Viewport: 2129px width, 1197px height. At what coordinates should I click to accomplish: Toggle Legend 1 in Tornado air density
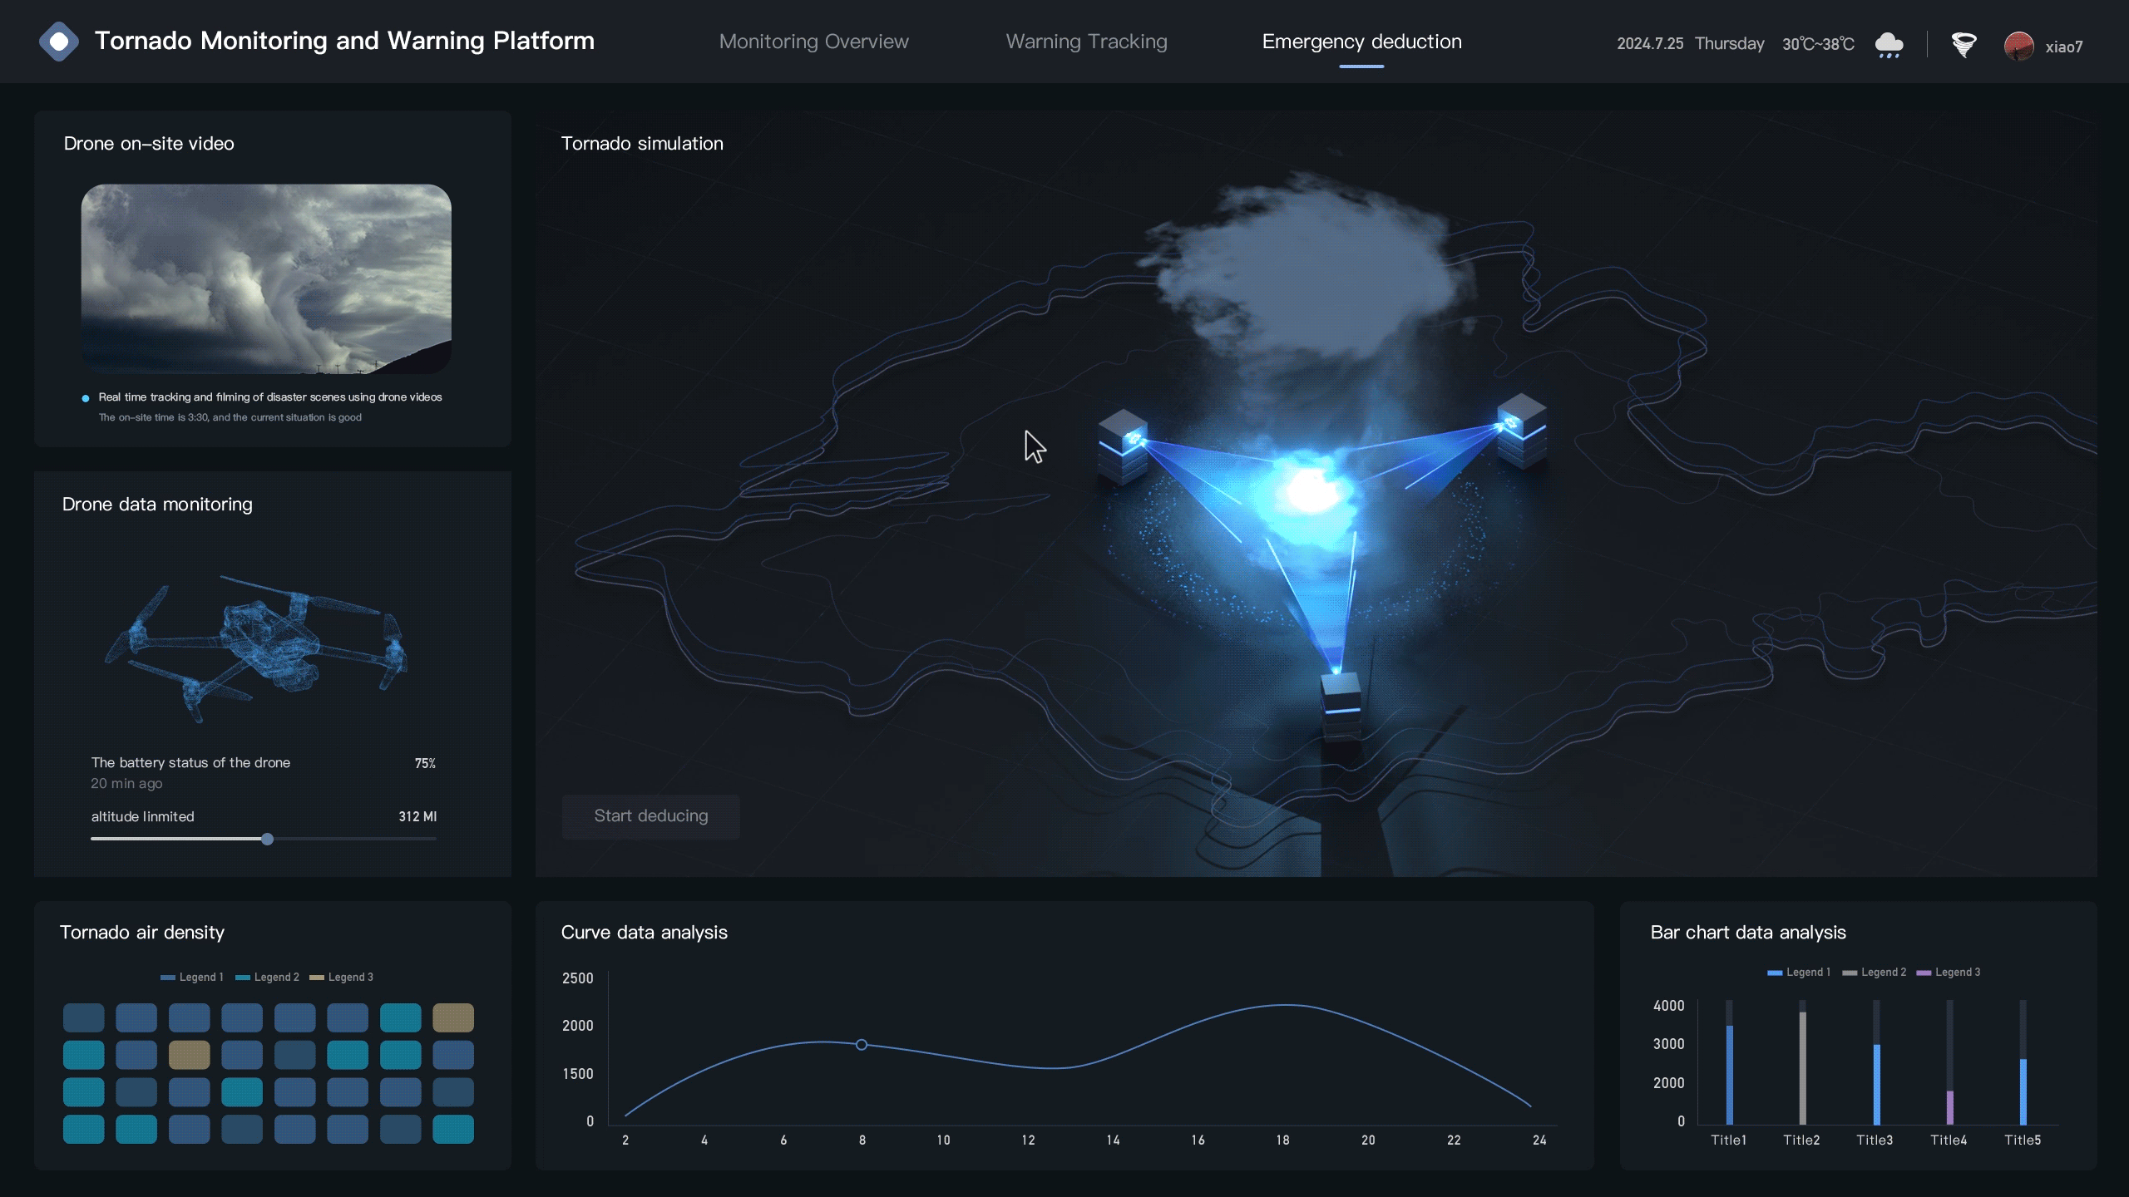[x=192, y=977]
